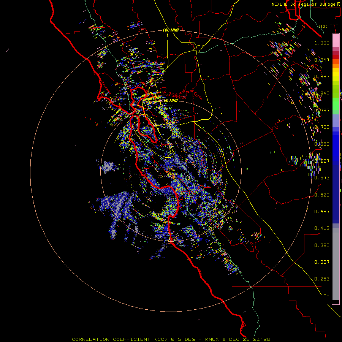Screen dimensions: 342x342
Task: Click the 50 NMI range ring label
Action: [x=171, y=100]
